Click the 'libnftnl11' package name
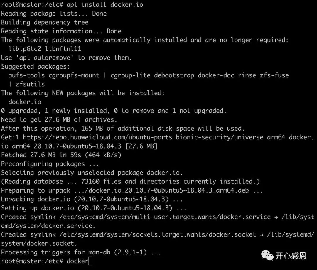This screenshot has height=270, width=317. click(x=63, y=49)
